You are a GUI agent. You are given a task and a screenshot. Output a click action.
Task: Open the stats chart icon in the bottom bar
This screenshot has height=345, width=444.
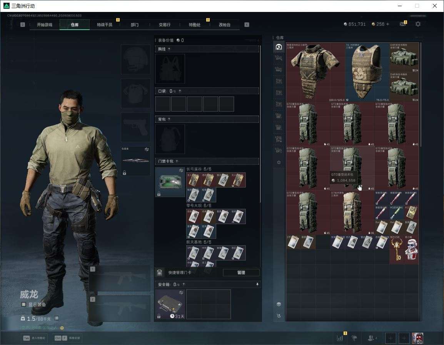click(340, 338)
